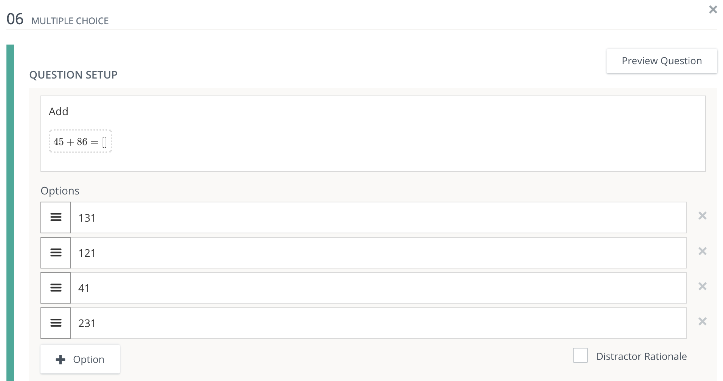Screen dimensions: 723x381
Task: Click the X icon beside option 41
Action: coord(703,286)
